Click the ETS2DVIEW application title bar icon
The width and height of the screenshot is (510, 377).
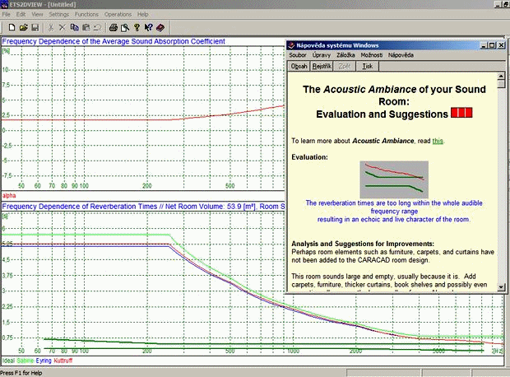tap(4, 4)
